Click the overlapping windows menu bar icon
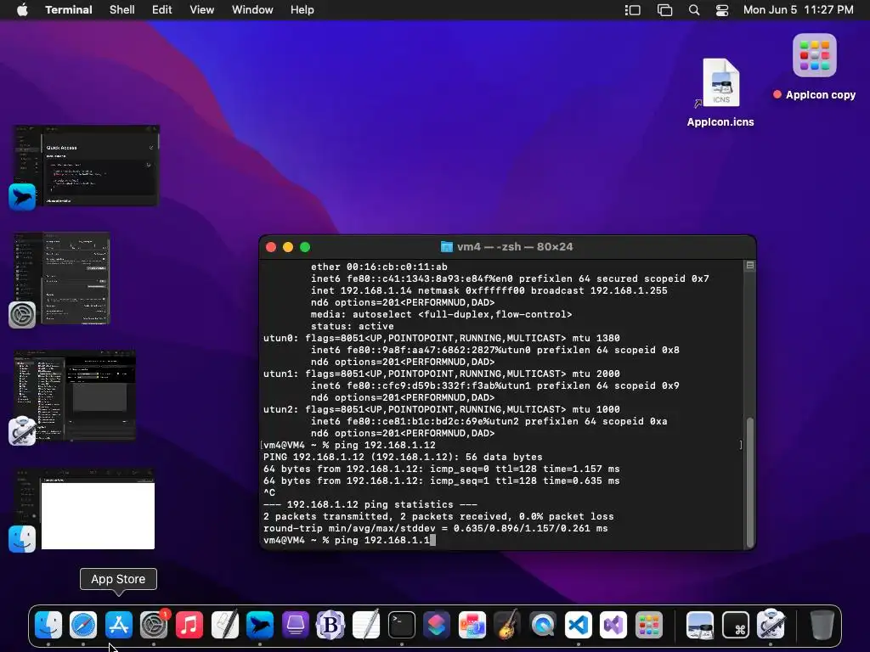The height and width of the screenshot is (652, 870). 664,9
